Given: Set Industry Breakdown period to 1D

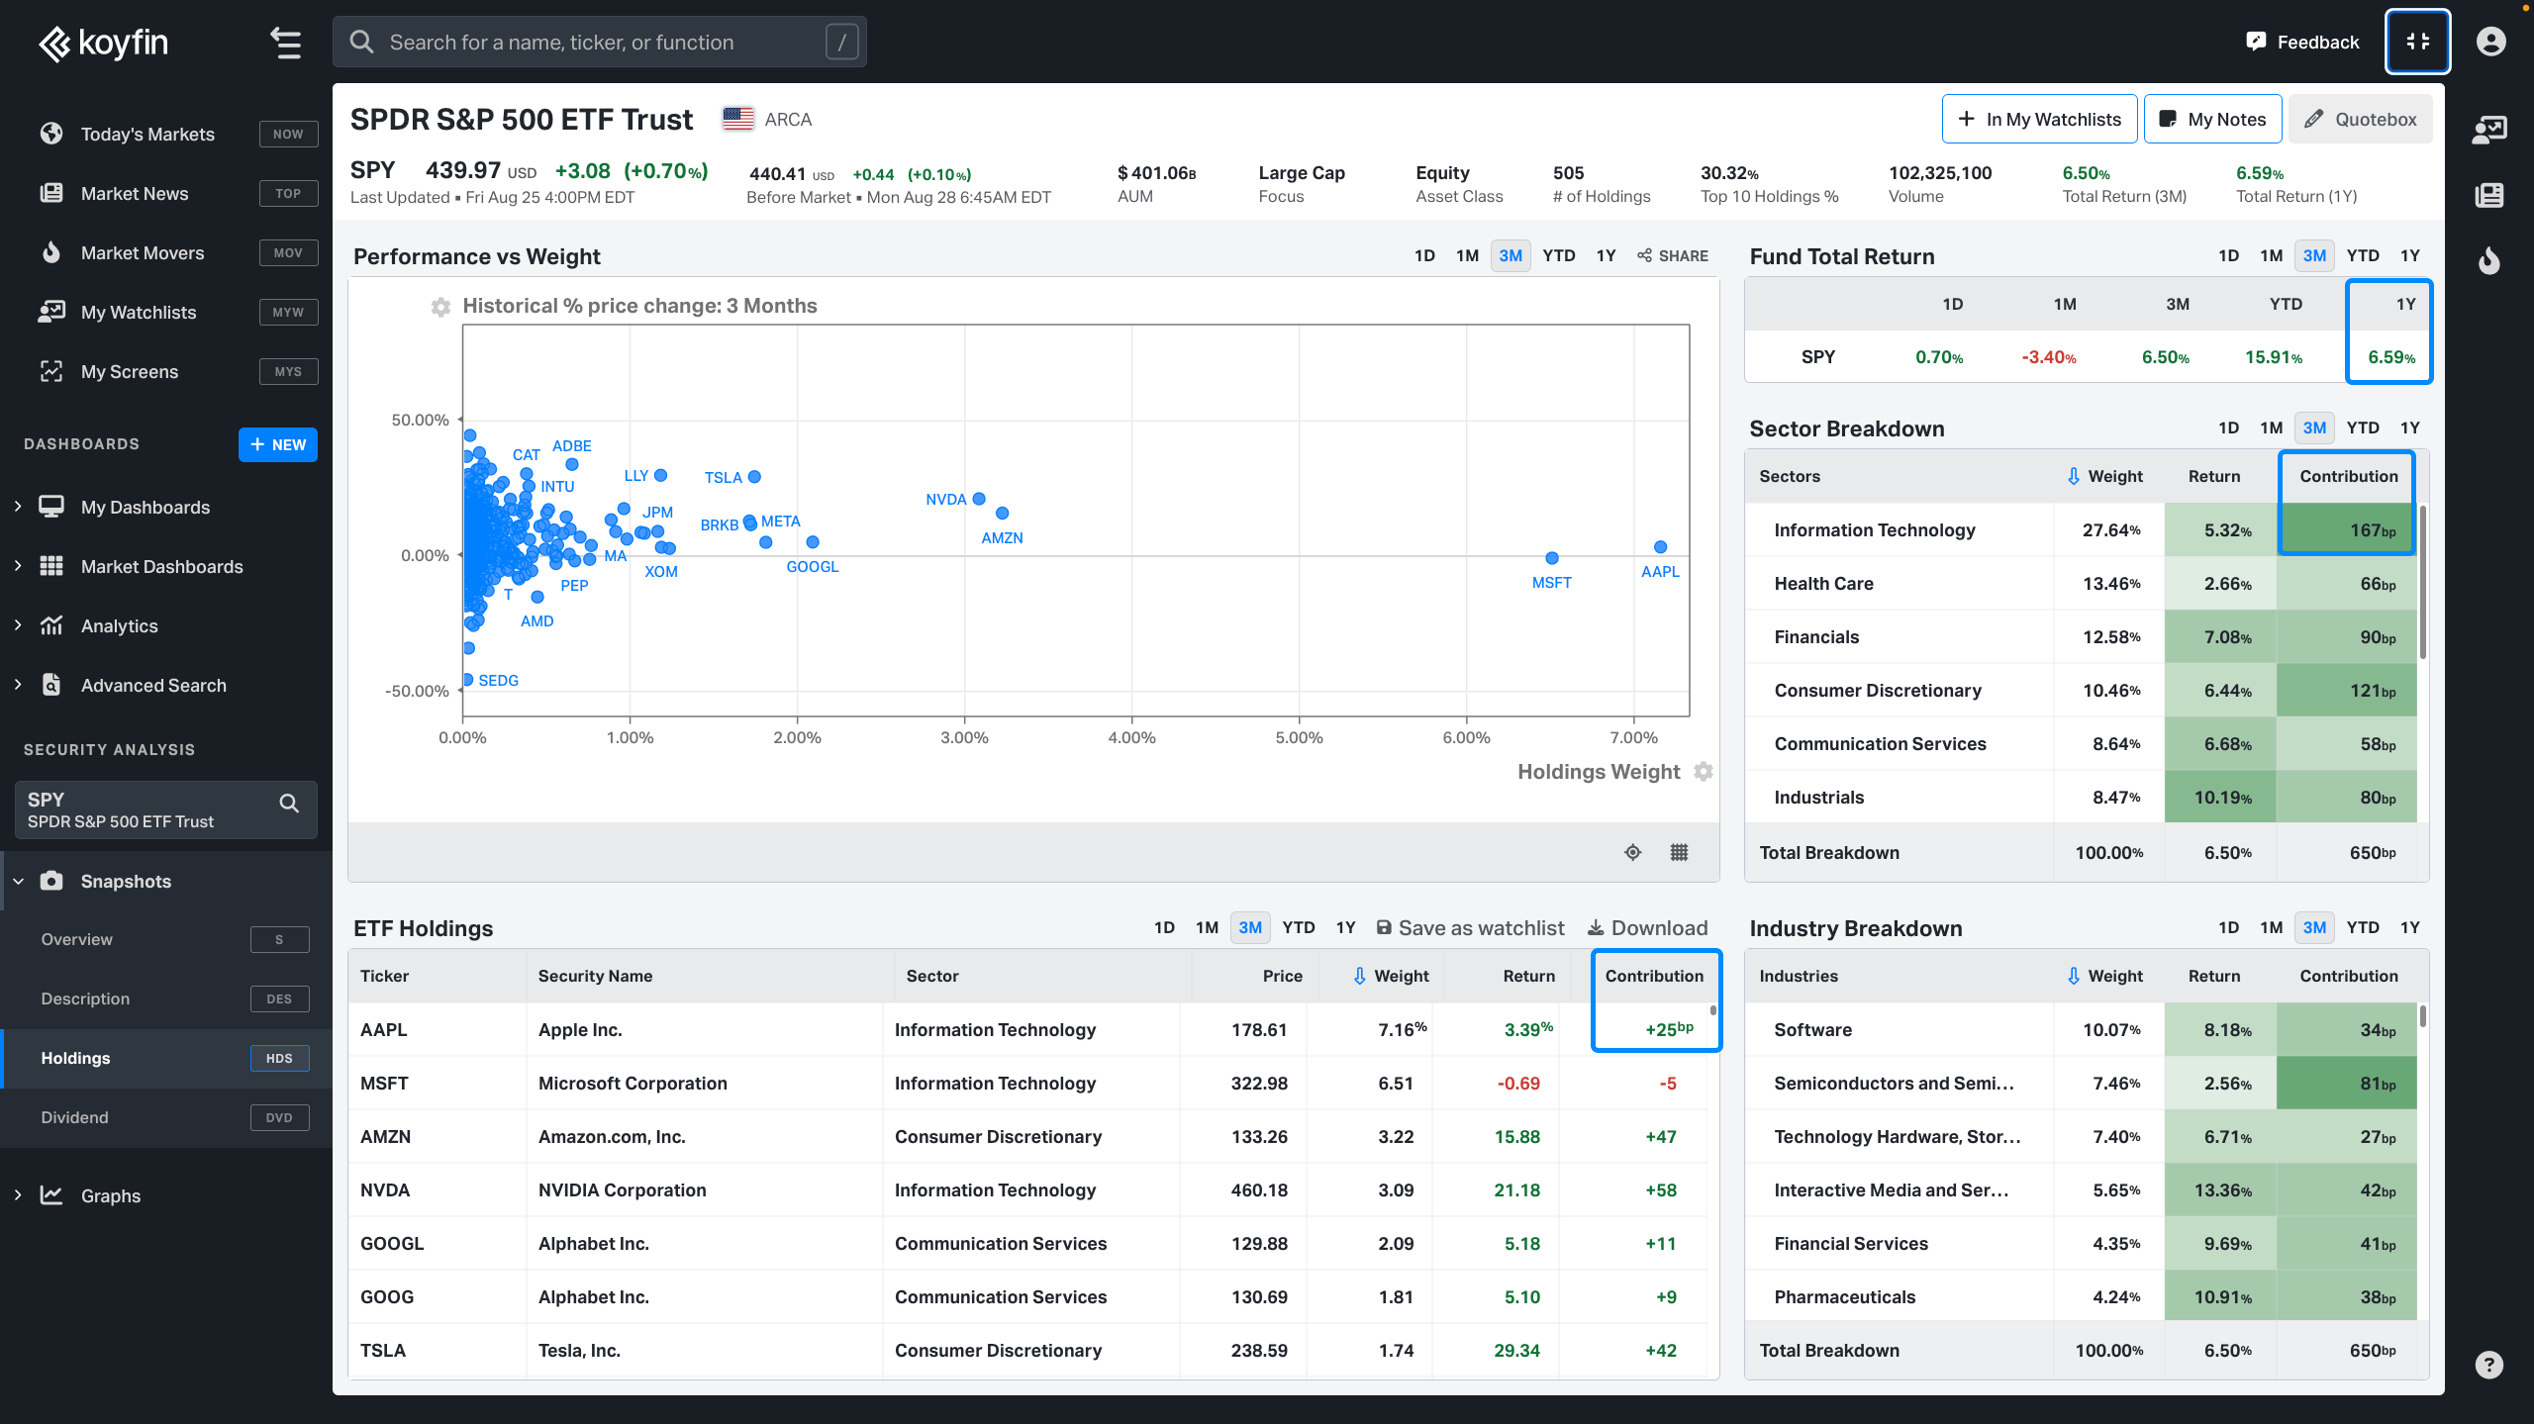Looking at the screenshot, I should pos(2228,927).
